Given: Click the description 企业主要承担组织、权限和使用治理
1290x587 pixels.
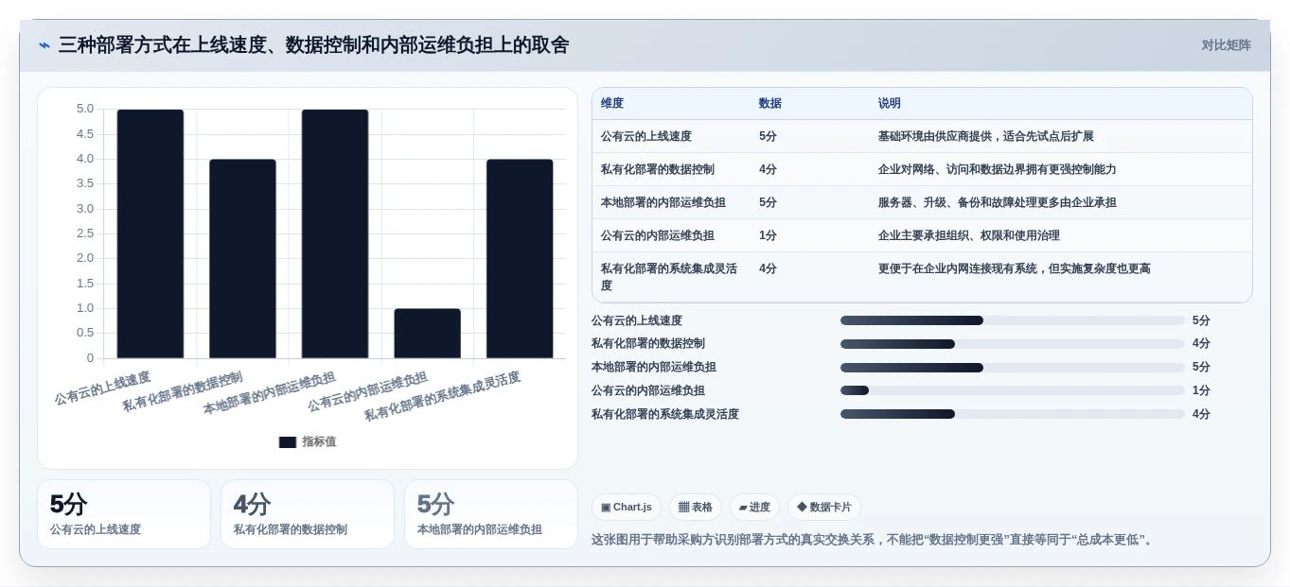Looking at the screenshot, I should pyautogui.click(x=969, y=235).
